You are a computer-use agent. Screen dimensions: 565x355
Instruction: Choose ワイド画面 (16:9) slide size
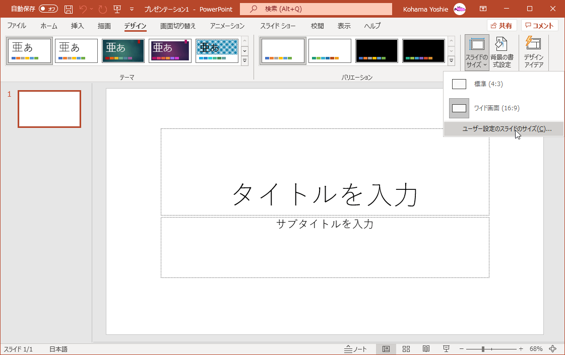504,108
